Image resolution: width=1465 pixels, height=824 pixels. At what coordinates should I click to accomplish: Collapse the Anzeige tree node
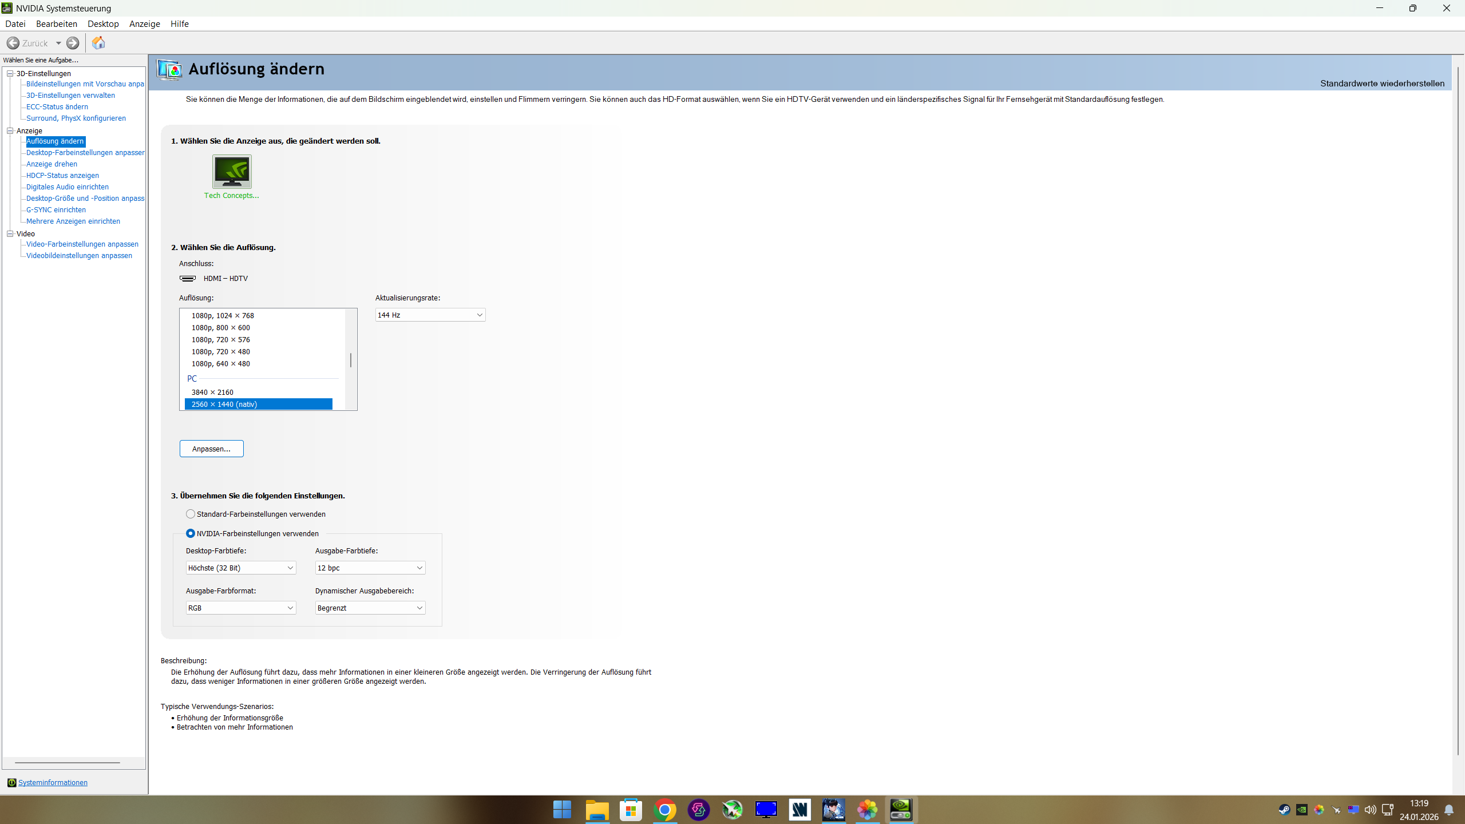click(x=10, y=130)
